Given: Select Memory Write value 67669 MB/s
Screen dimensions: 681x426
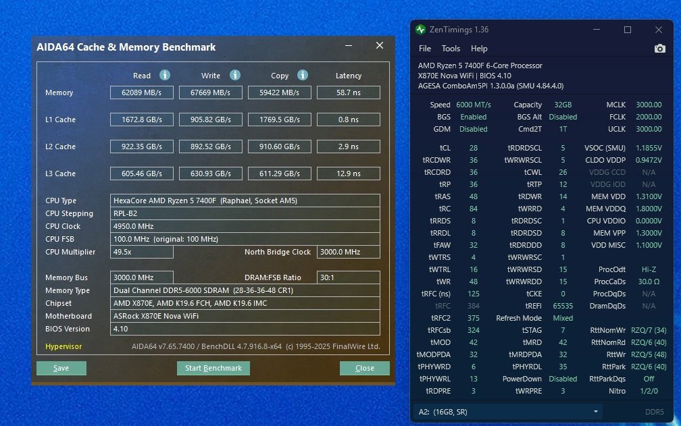Looking at the screenshot, I should [211, 92].
